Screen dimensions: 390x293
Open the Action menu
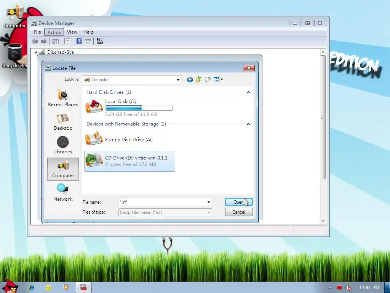point(54,32)
